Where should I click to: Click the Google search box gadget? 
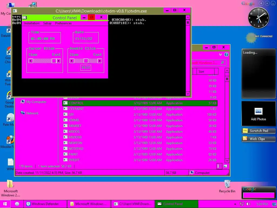[x=259, y=195]
